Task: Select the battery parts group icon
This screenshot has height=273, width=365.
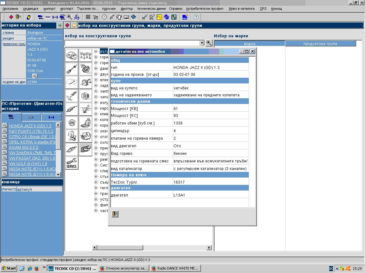Action: tap(86, 136)
